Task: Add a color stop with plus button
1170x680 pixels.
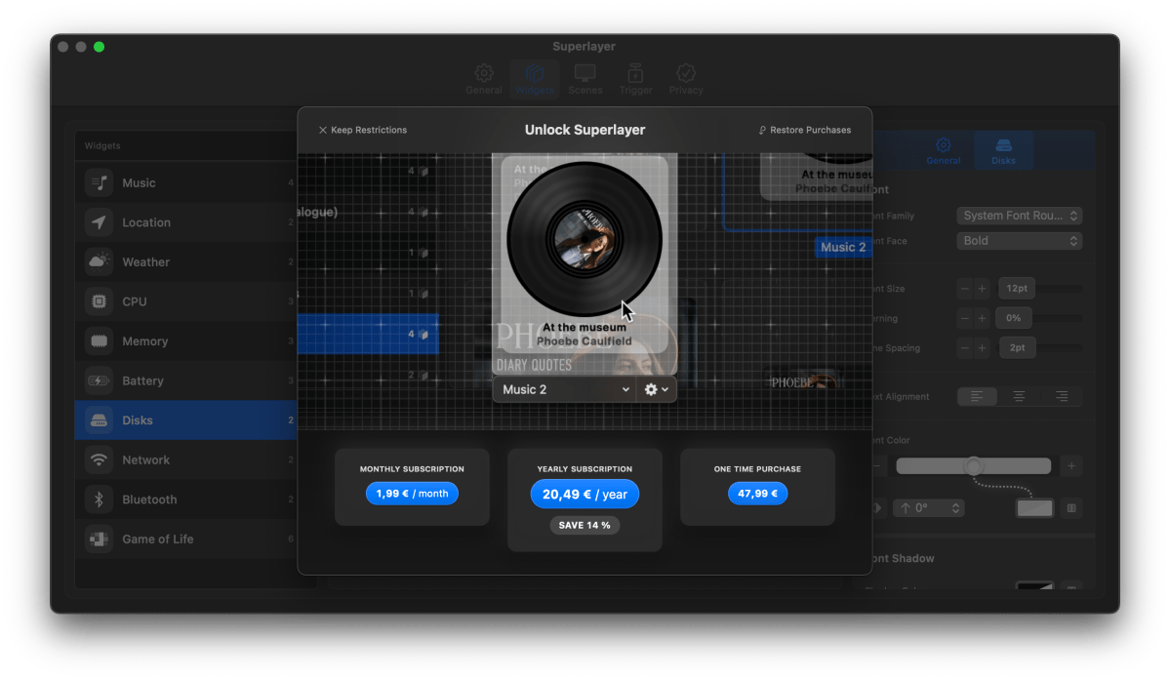Action: [1071, 466]
